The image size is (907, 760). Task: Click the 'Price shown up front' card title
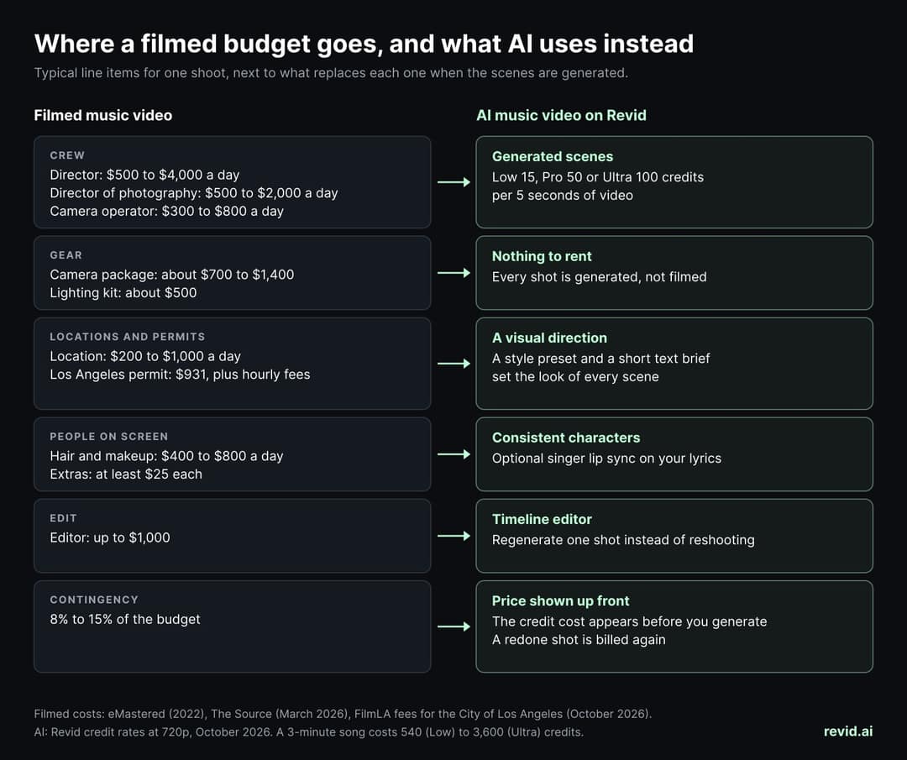point(560,601)
